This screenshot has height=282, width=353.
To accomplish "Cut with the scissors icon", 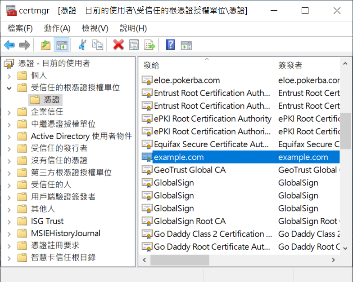I will [x=82, y=45].
